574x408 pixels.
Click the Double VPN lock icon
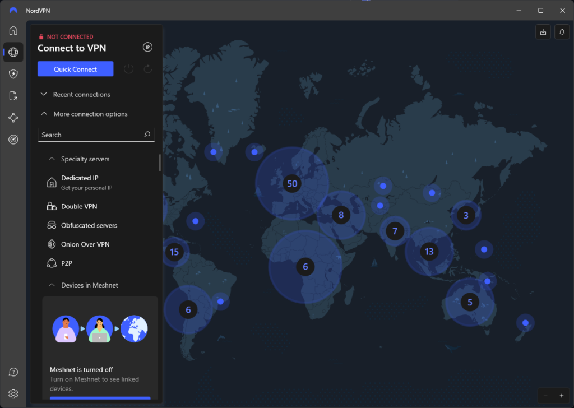52,206
